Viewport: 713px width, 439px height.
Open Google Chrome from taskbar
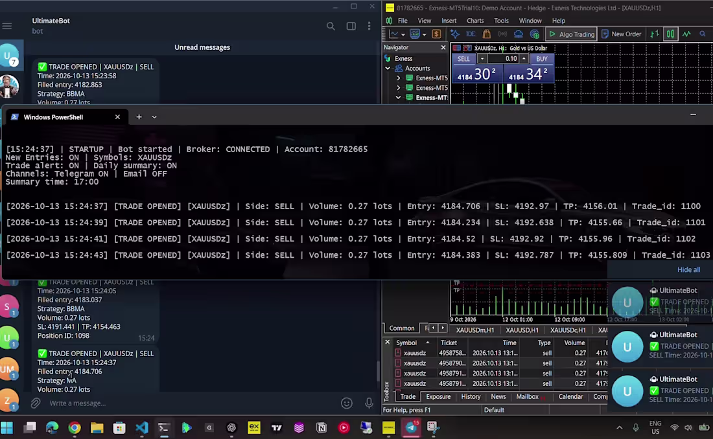point(75,427)
